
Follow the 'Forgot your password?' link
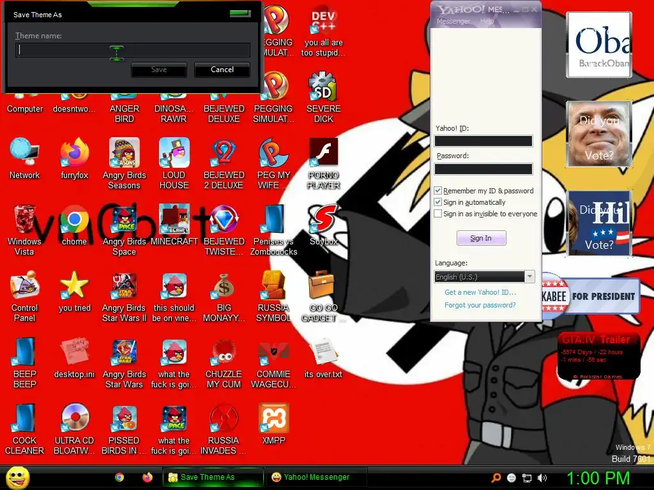pyautogui.click(x=480, y=305)
